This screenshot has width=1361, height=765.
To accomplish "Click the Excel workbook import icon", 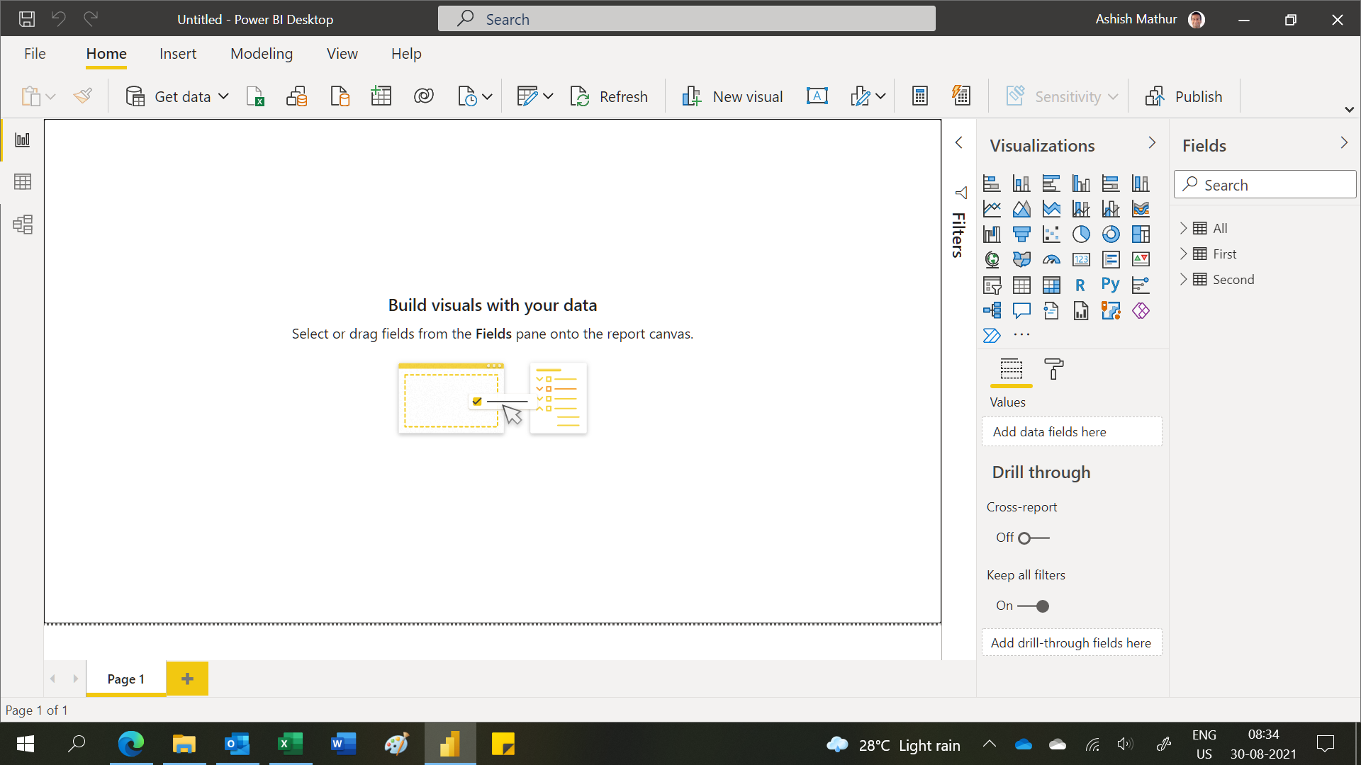I will click(255, 96).
